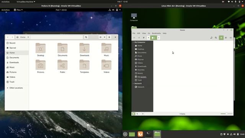Select the Downloads folder icon in grid
The image size is (245, 138).
[x=84, y=48]
